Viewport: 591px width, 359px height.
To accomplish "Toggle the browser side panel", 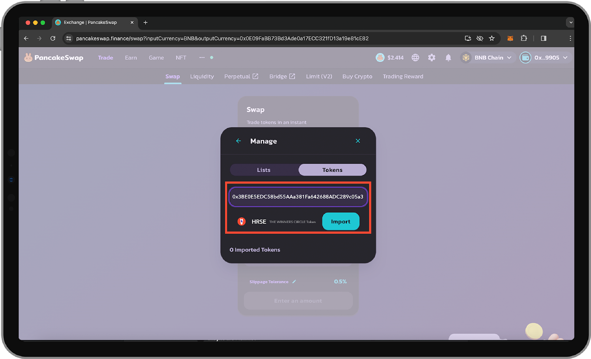I will 543,38.
